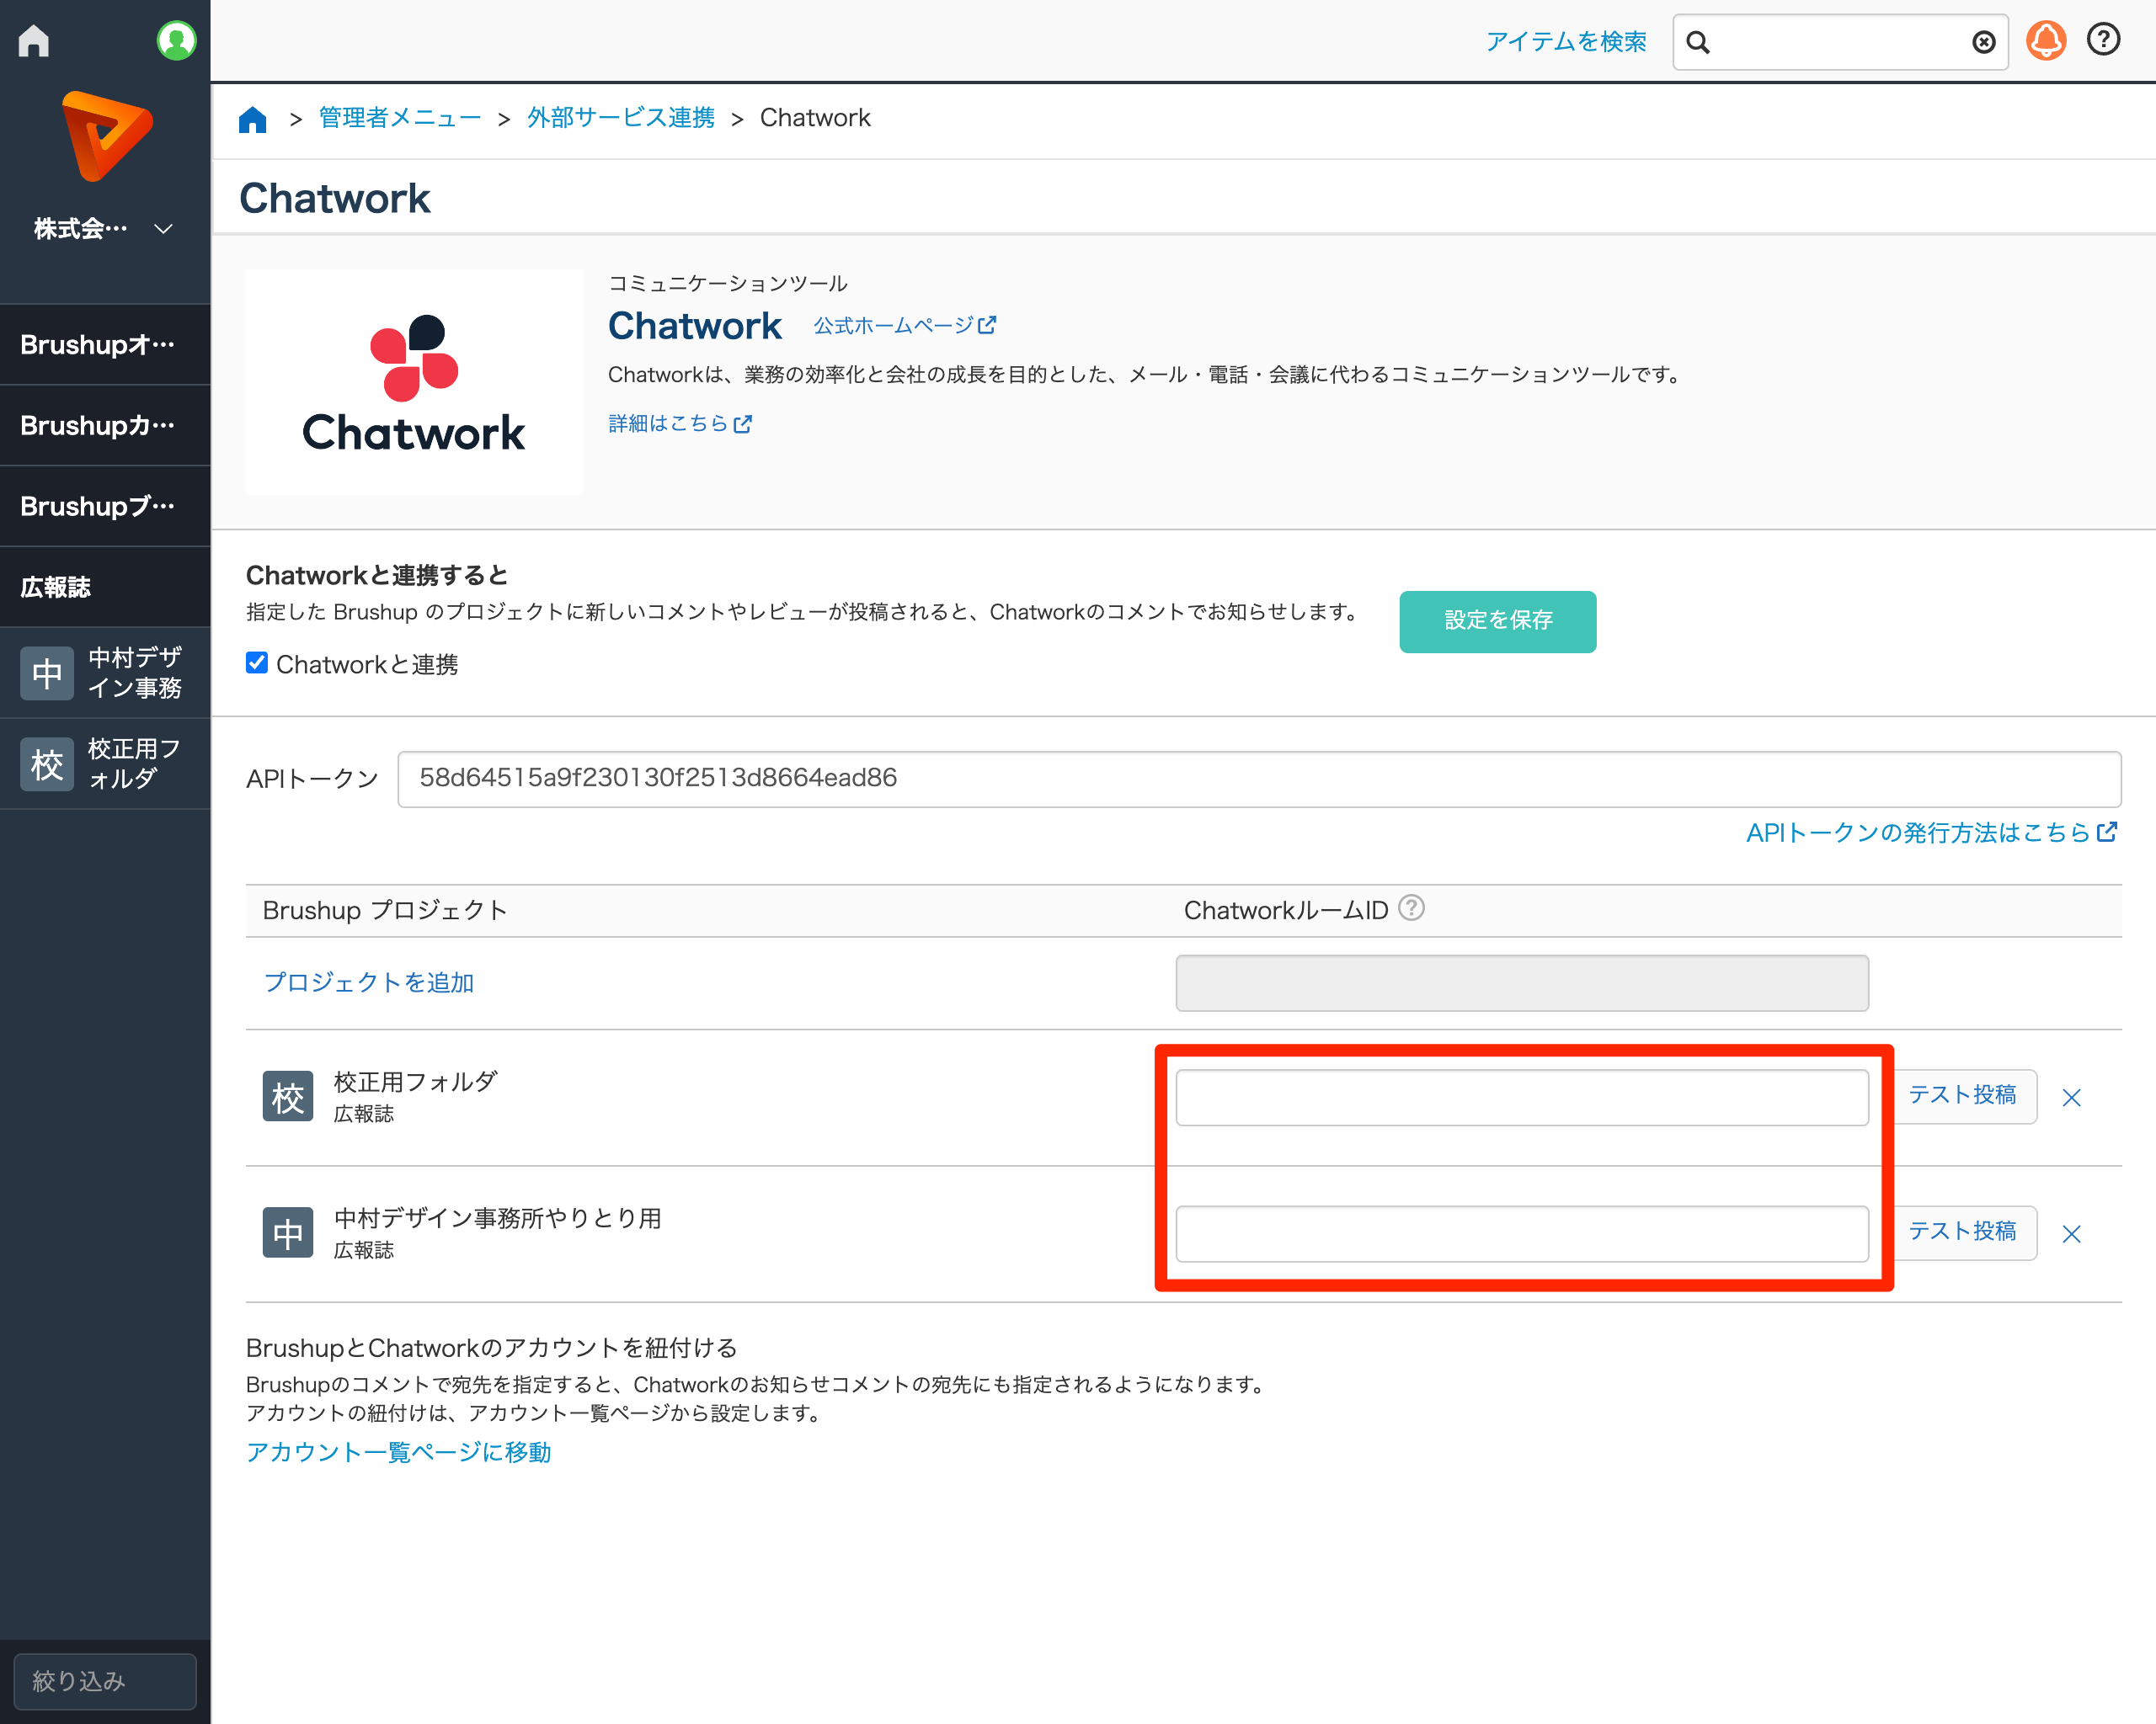Toggle the Chatworkと連携 checkbox
2156x1724 pixels.
[x=257, y=663]
